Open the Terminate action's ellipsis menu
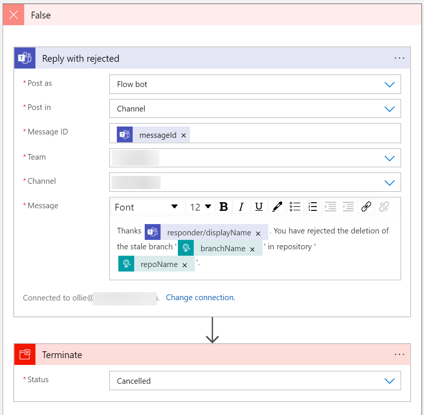Viewport: 424px width, 415px height. coord(399,354)
